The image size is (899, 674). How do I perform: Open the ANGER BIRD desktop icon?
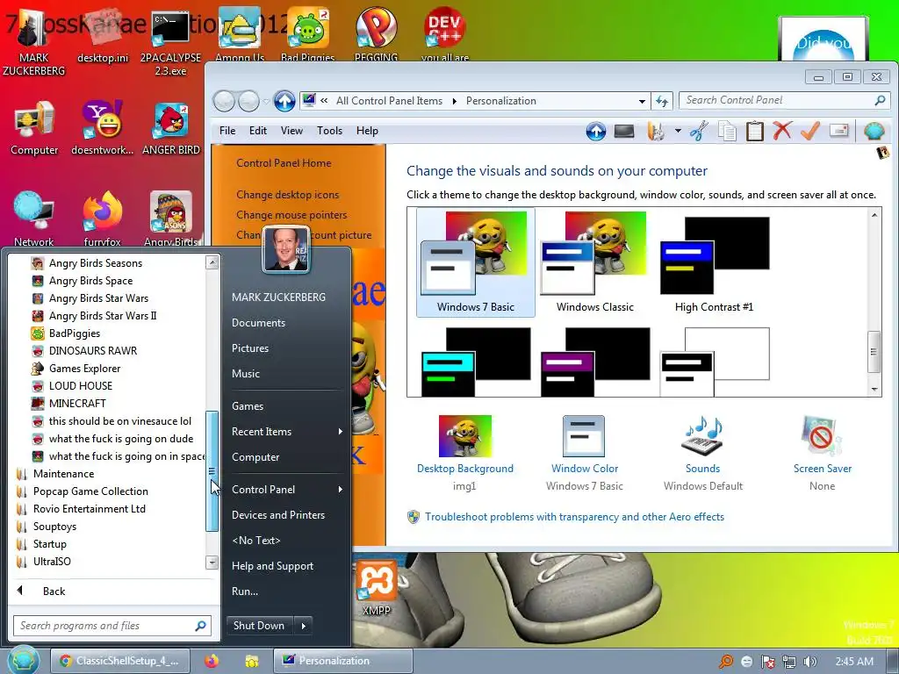tap(171, 129)
